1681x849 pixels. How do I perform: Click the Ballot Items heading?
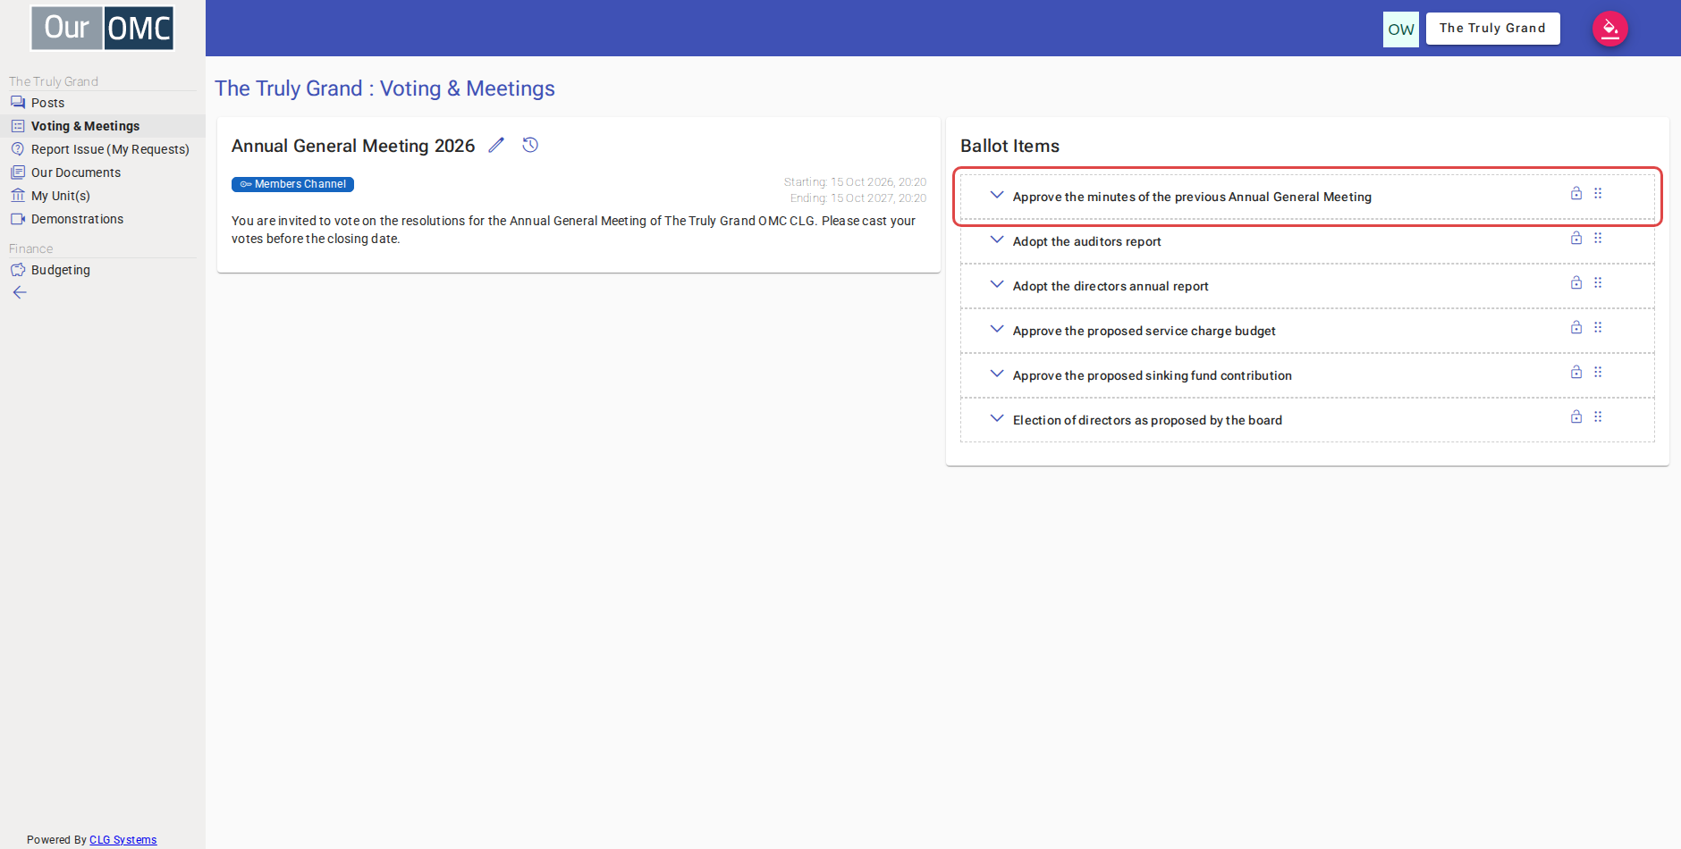[1009, 146]
